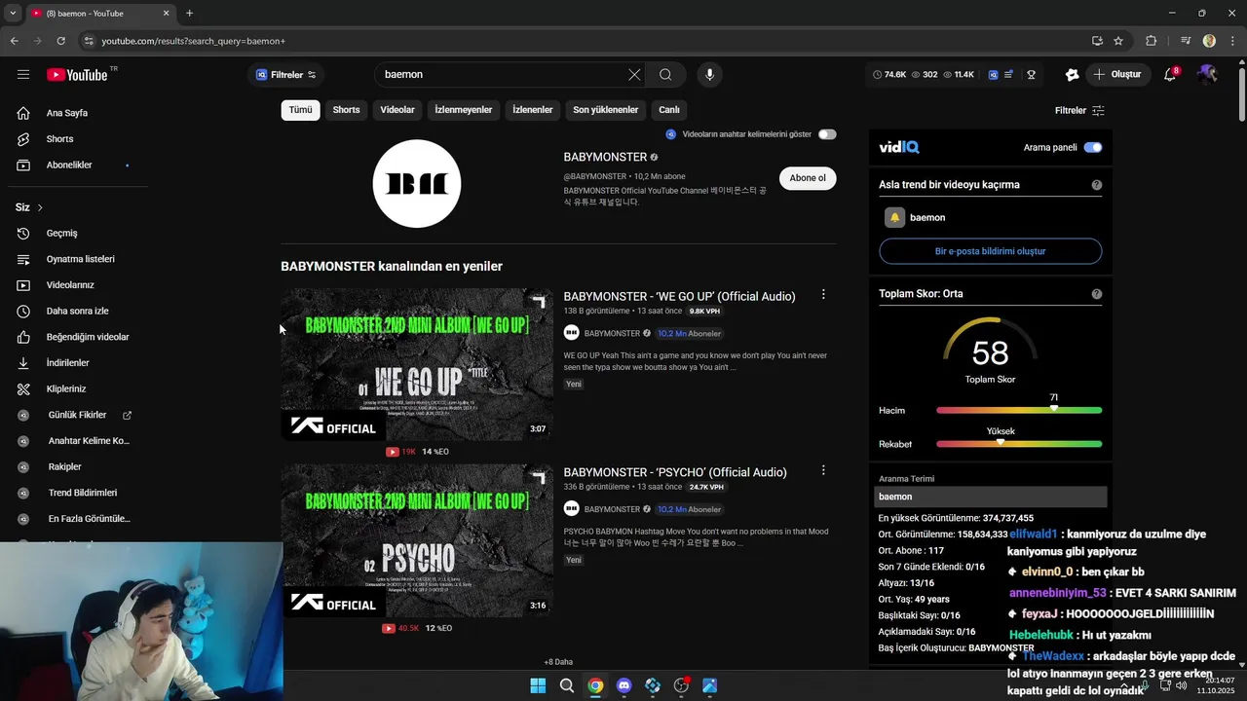This screenshot has width=1247, height=701.
Task: Open the account avatar menu
Action: tap(1208, 75)
